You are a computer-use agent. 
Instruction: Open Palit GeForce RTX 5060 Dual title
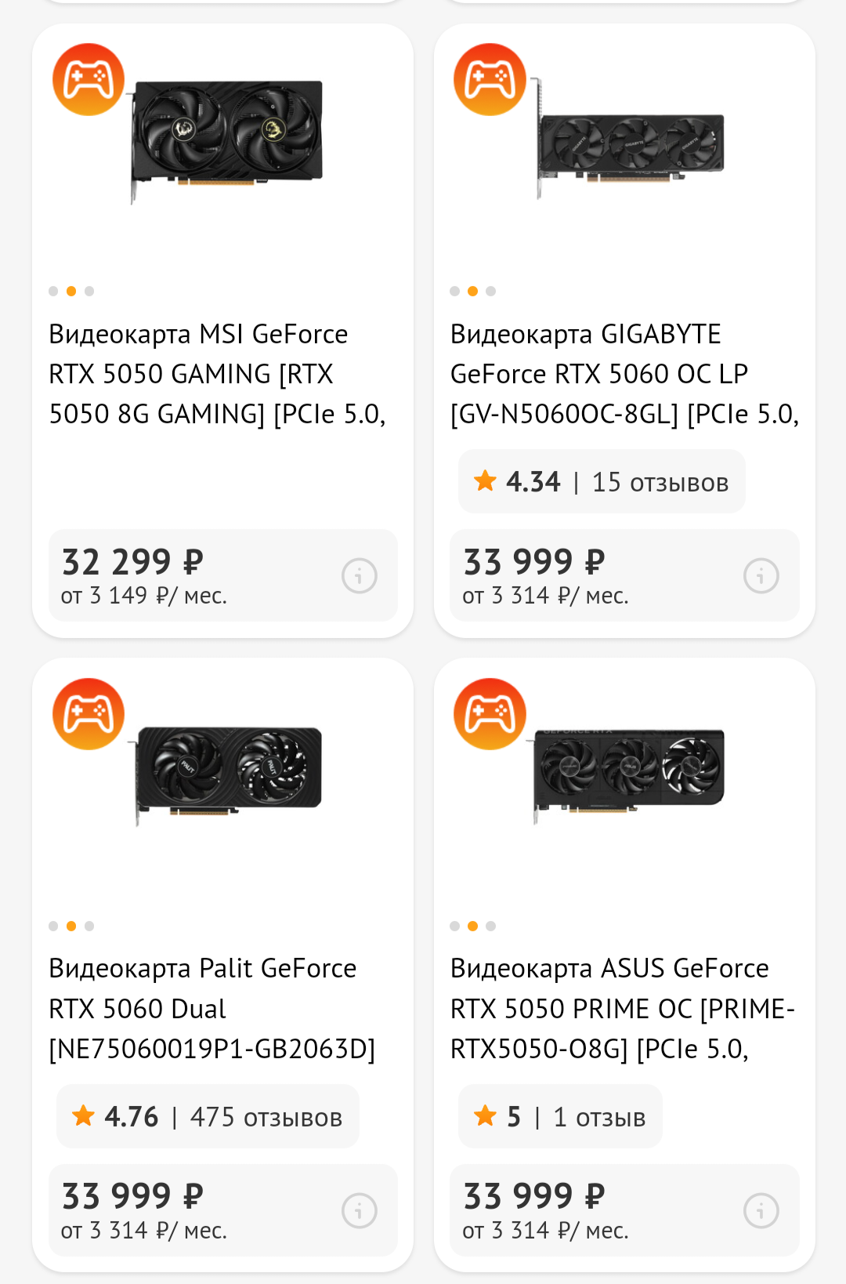[x=211, y=1009]
